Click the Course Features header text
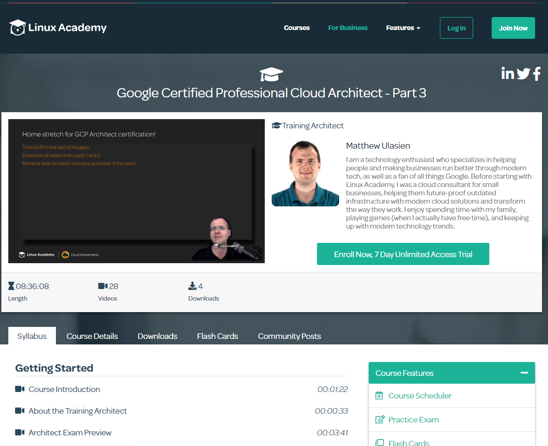 (x=404, y=373)
